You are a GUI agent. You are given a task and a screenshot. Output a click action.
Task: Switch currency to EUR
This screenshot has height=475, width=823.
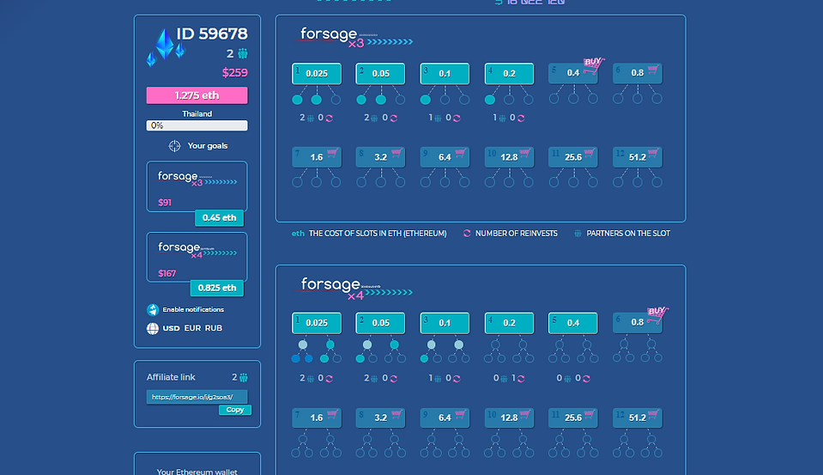tap(192, 328)
